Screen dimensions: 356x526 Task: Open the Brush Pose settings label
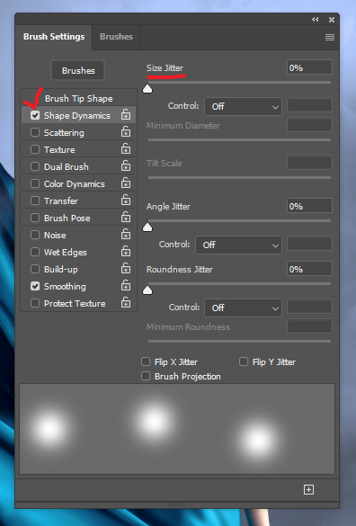point(67,218)
